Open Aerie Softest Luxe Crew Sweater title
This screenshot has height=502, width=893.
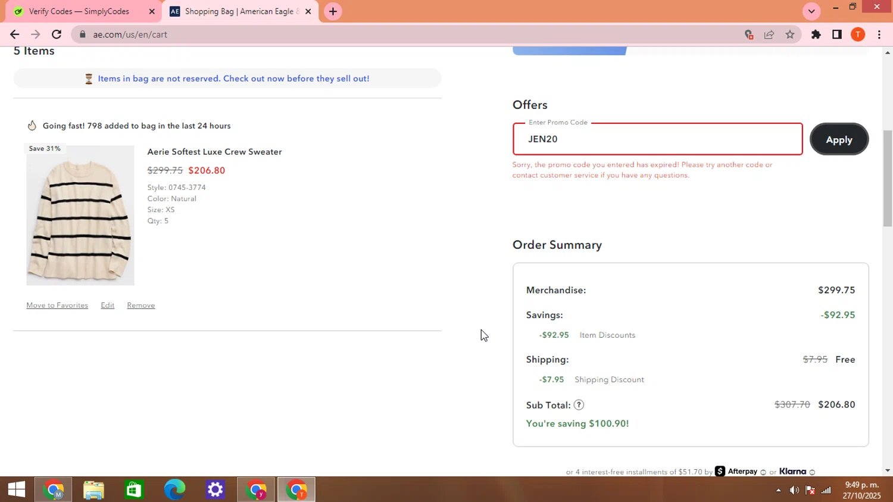pyautogui.click(x=214, y=152)
